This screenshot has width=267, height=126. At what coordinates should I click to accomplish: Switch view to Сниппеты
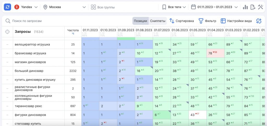tap(158, 21)
